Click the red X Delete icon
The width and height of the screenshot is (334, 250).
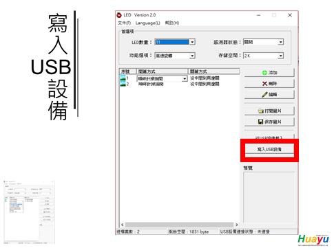tap(264, 84)
